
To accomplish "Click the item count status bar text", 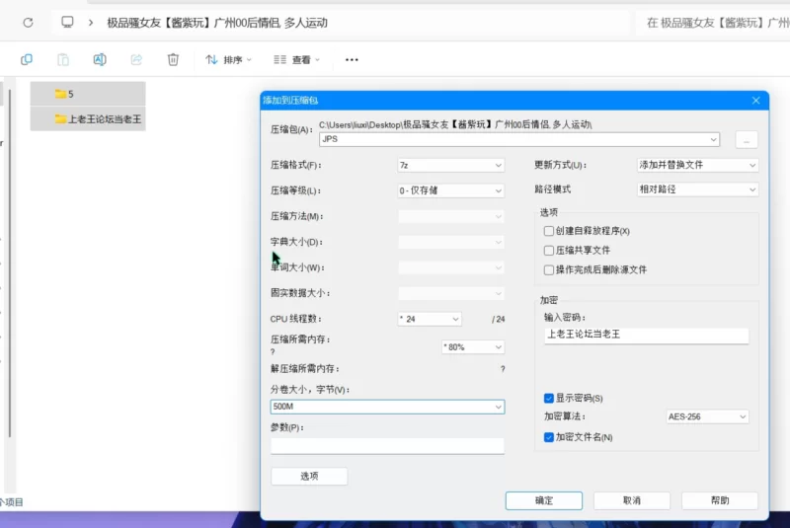I will [x=12, y=502].
